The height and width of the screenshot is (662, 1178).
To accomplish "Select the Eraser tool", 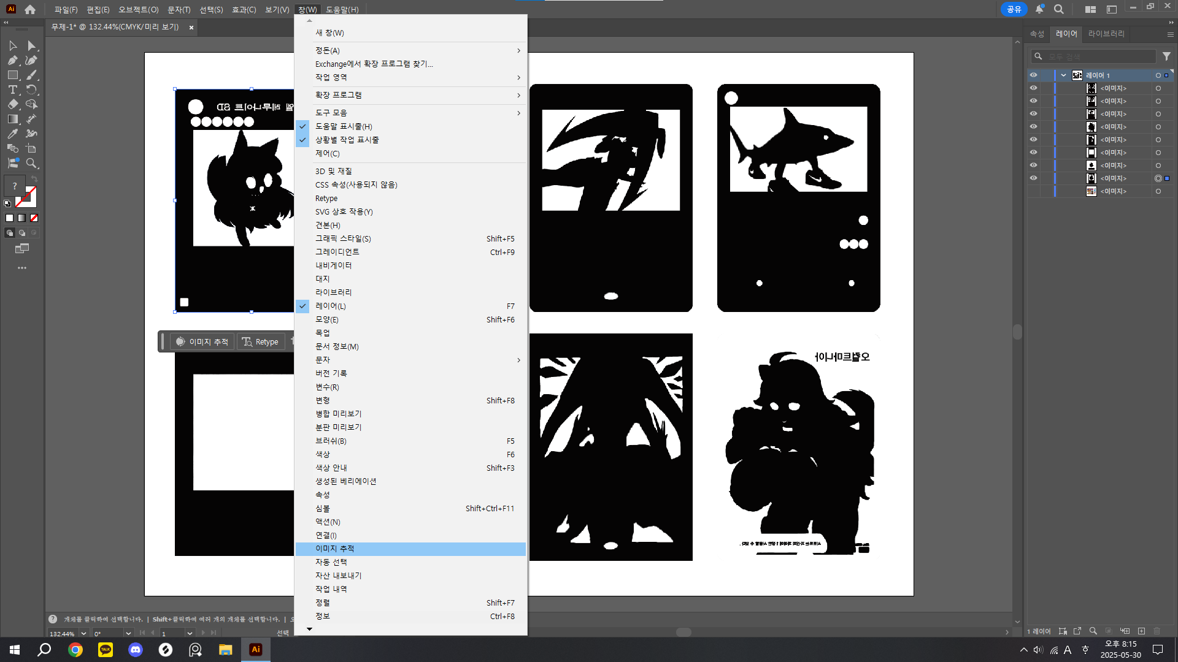I will [12, 105].
